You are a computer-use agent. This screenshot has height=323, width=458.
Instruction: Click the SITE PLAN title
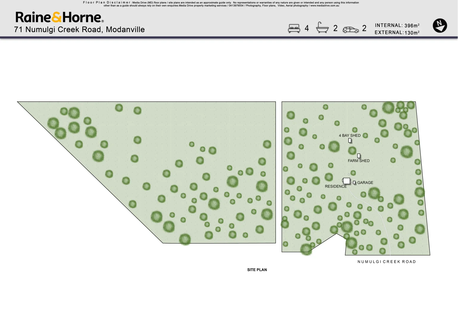point(257,270)
